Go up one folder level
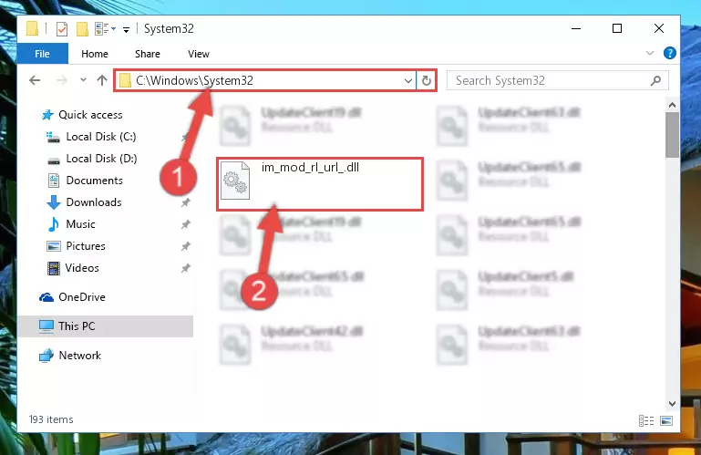This screenshot has width=701, height=455. pyautogui.click(x=102, y=80)
